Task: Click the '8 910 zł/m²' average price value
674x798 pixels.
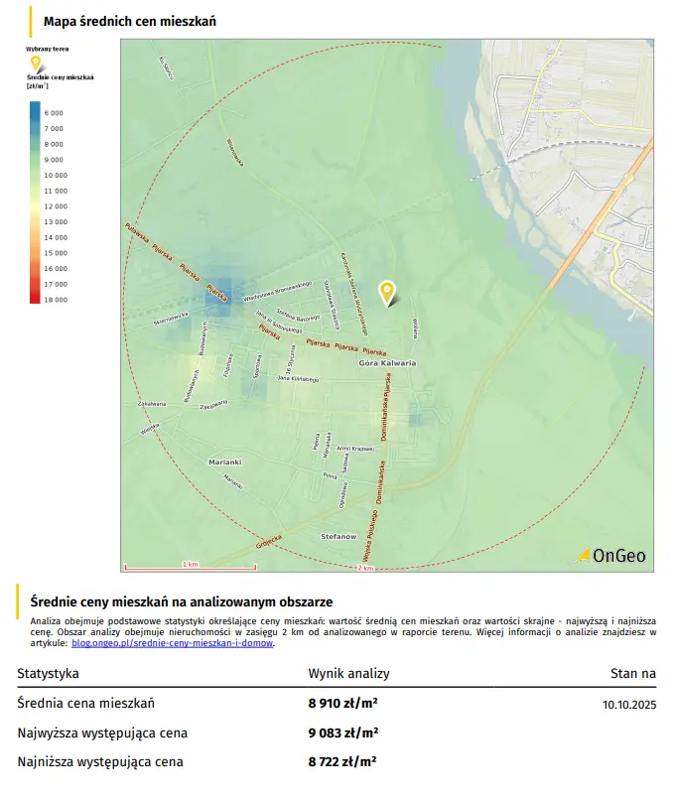Action: coord(342,704)
